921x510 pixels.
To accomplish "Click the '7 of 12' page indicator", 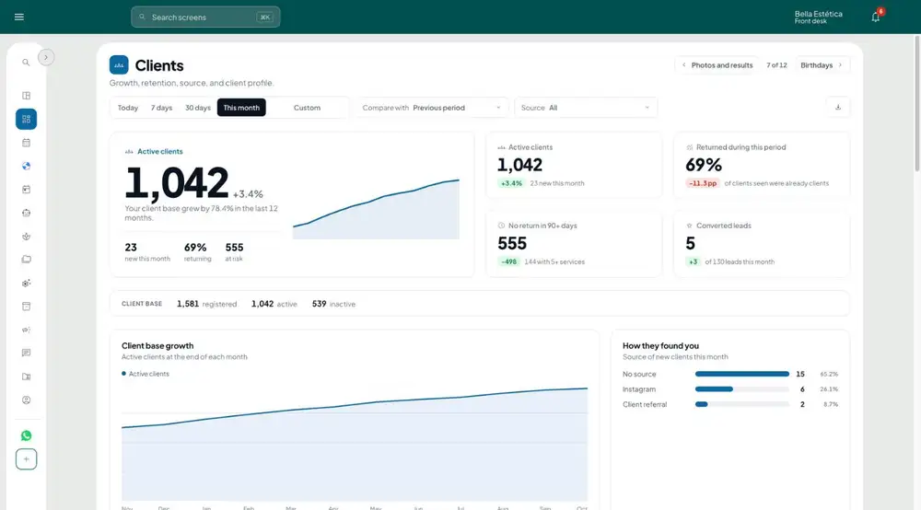I will pos(776,65).
